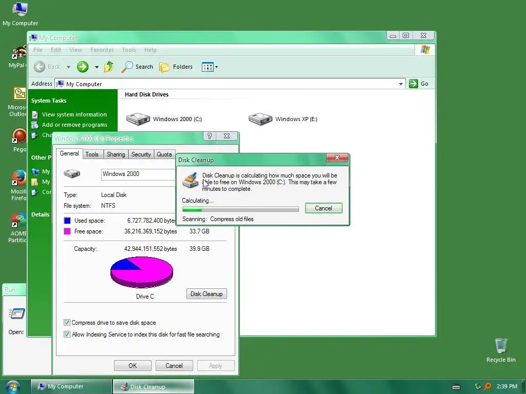Open the View menu
The height and width of the screenshot is (394, 526).
pos(76,50)
